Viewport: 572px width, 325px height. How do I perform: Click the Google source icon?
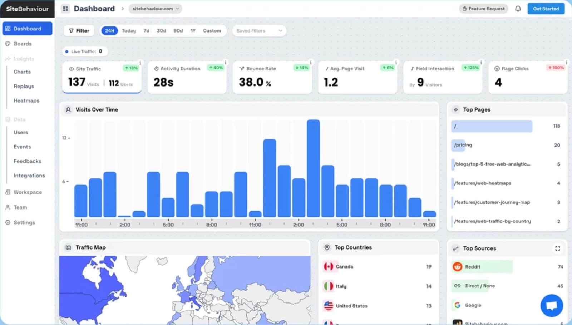457,305
